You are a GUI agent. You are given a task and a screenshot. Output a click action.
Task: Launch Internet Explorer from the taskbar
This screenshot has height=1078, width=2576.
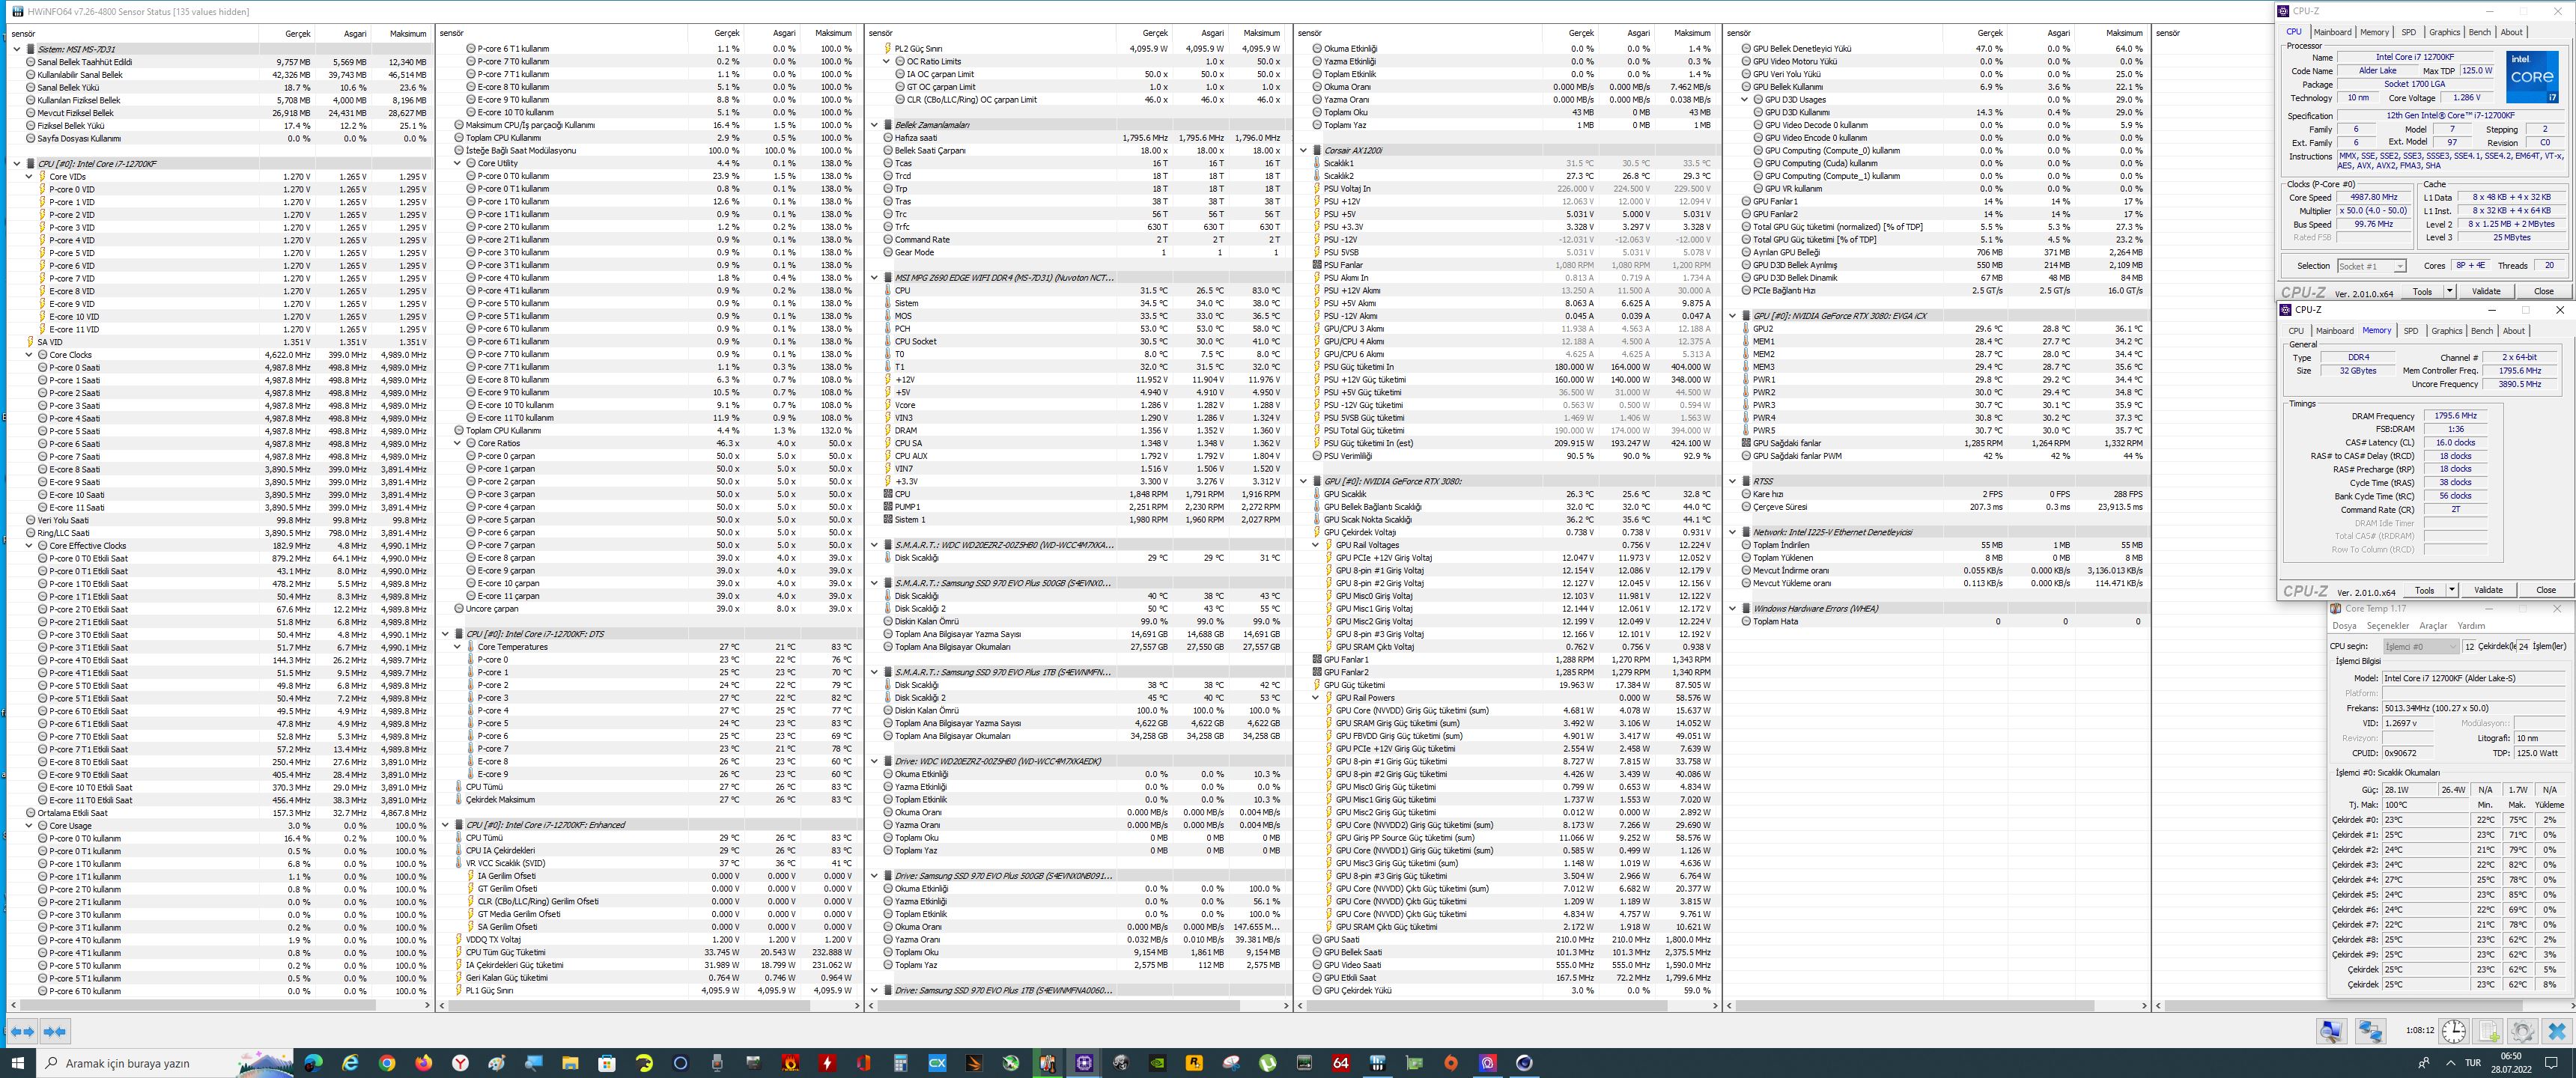350,1063
